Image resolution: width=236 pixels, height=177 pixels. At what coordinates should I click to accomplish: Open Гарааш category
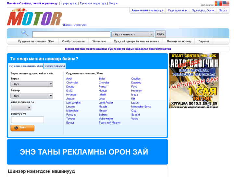click(x=204, y=41)
